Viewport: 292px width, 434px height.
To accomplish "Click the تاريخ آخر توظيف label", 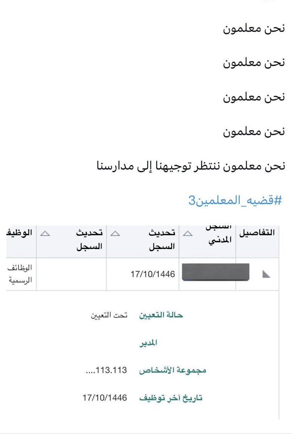I will point(171,398).
